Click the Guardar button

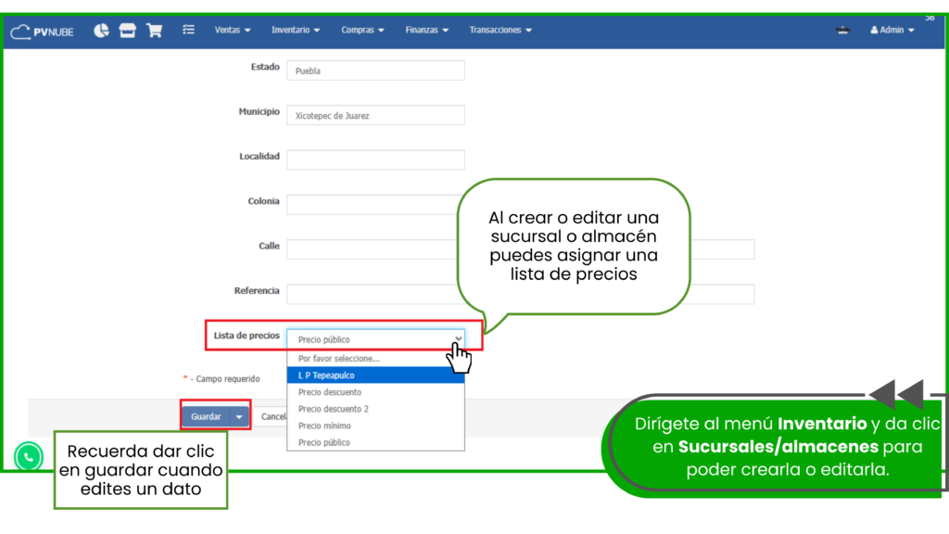pos(205,417)
